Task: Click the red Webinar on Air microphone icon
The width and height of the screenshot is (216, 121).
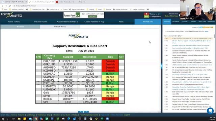Action: (x=146, y=14)
